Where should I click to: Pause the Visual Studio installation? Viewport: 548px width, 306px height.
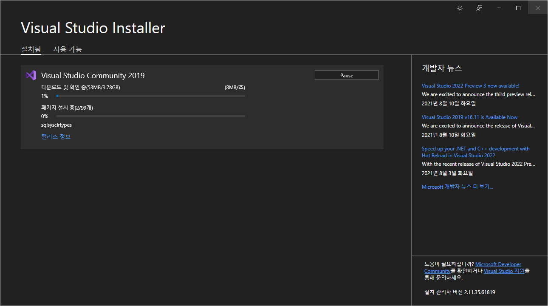347,75
